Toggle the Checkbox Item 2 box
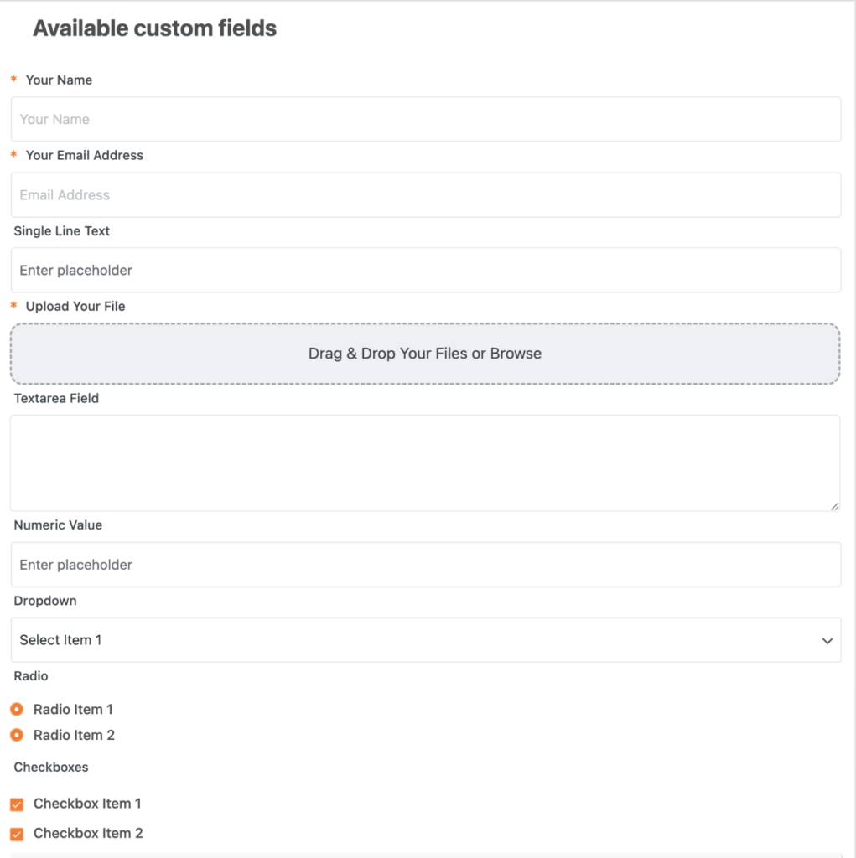The image size is (856, 858). click(17, 835)
